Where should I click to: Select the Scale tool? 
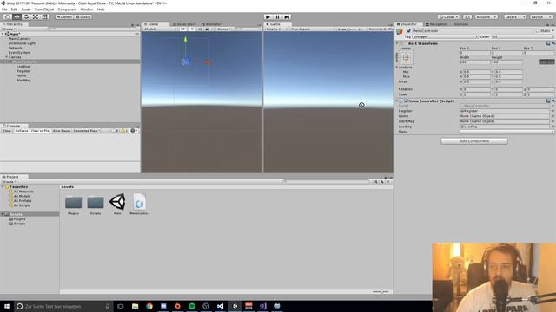36,17
